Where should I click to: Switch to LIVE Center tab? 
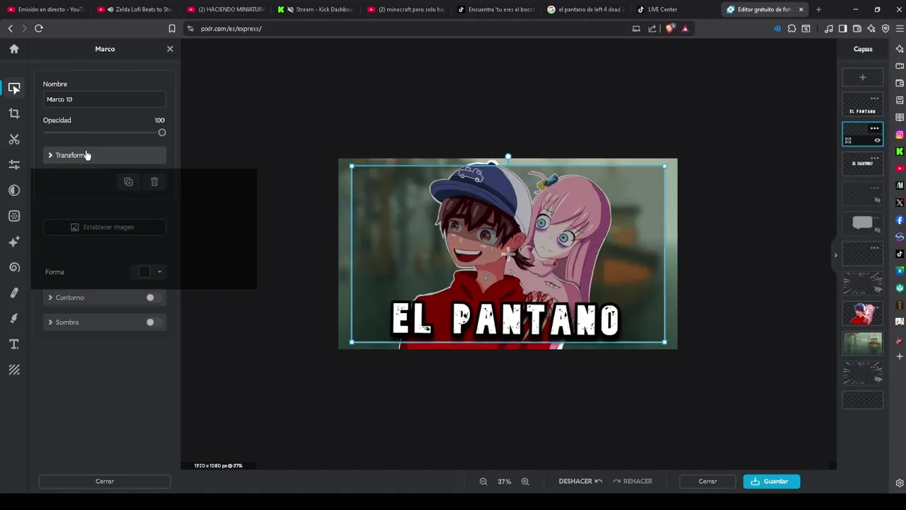pos(658,9)
